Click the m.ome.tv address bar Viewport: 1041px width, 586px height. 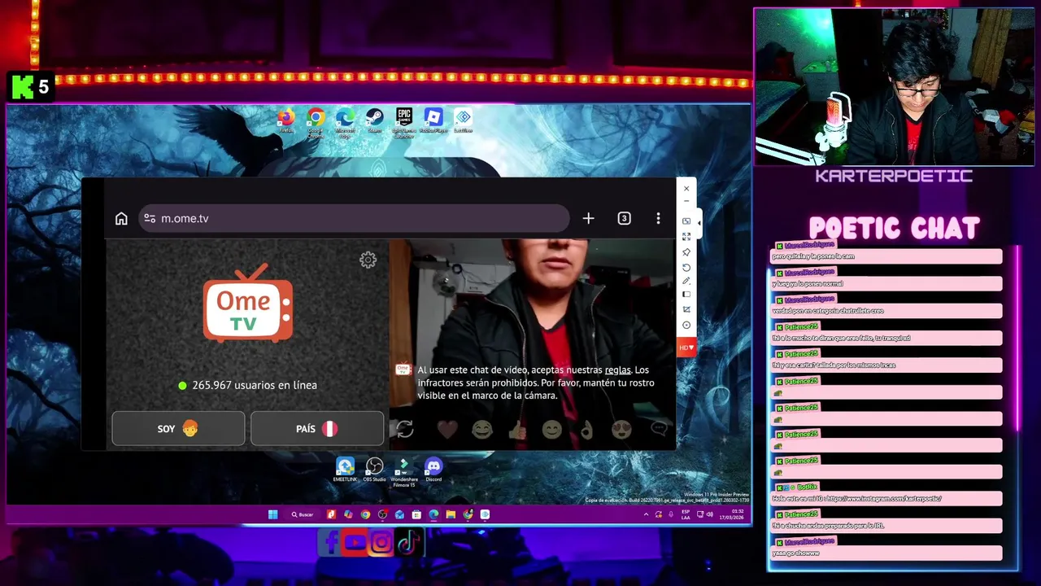[x=354, y=218]
